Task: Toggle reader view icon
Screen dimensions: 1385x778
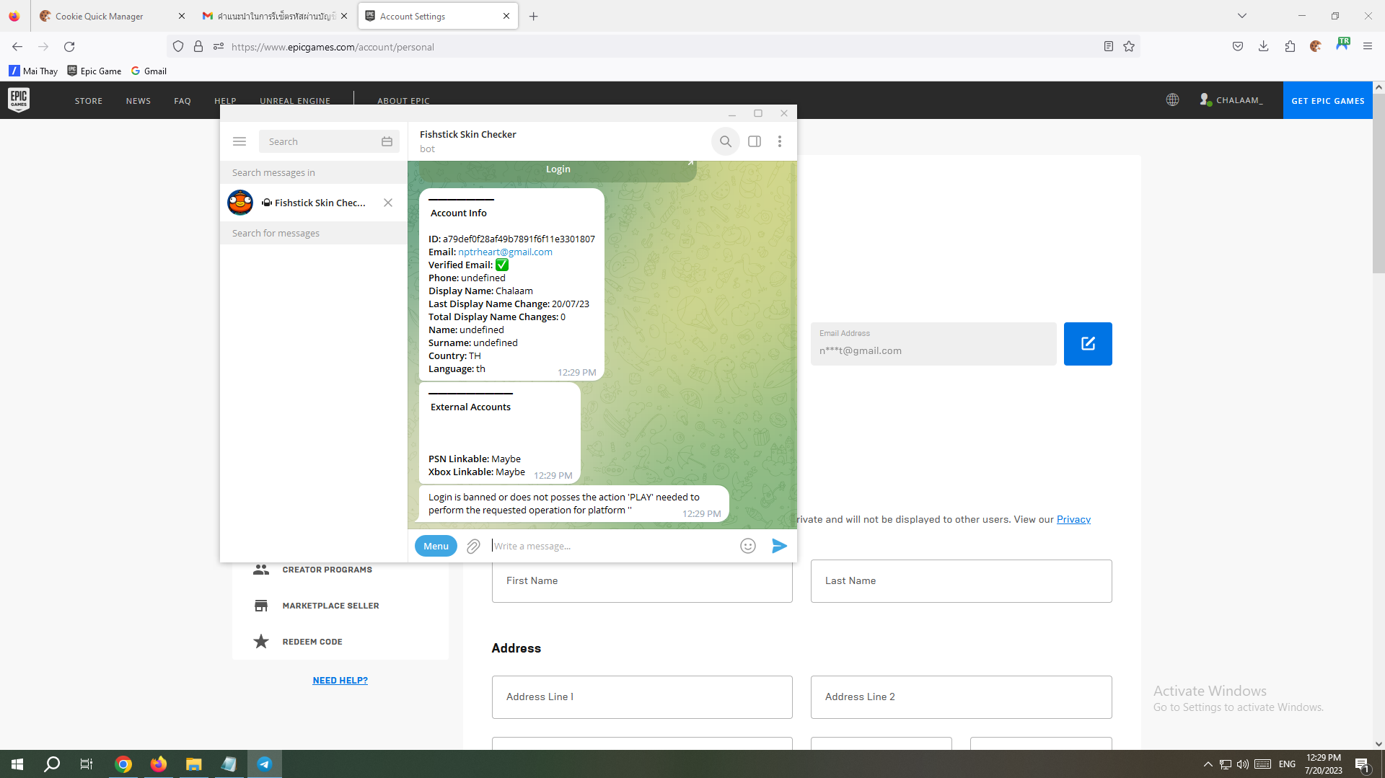Action: click(1109, 47)
